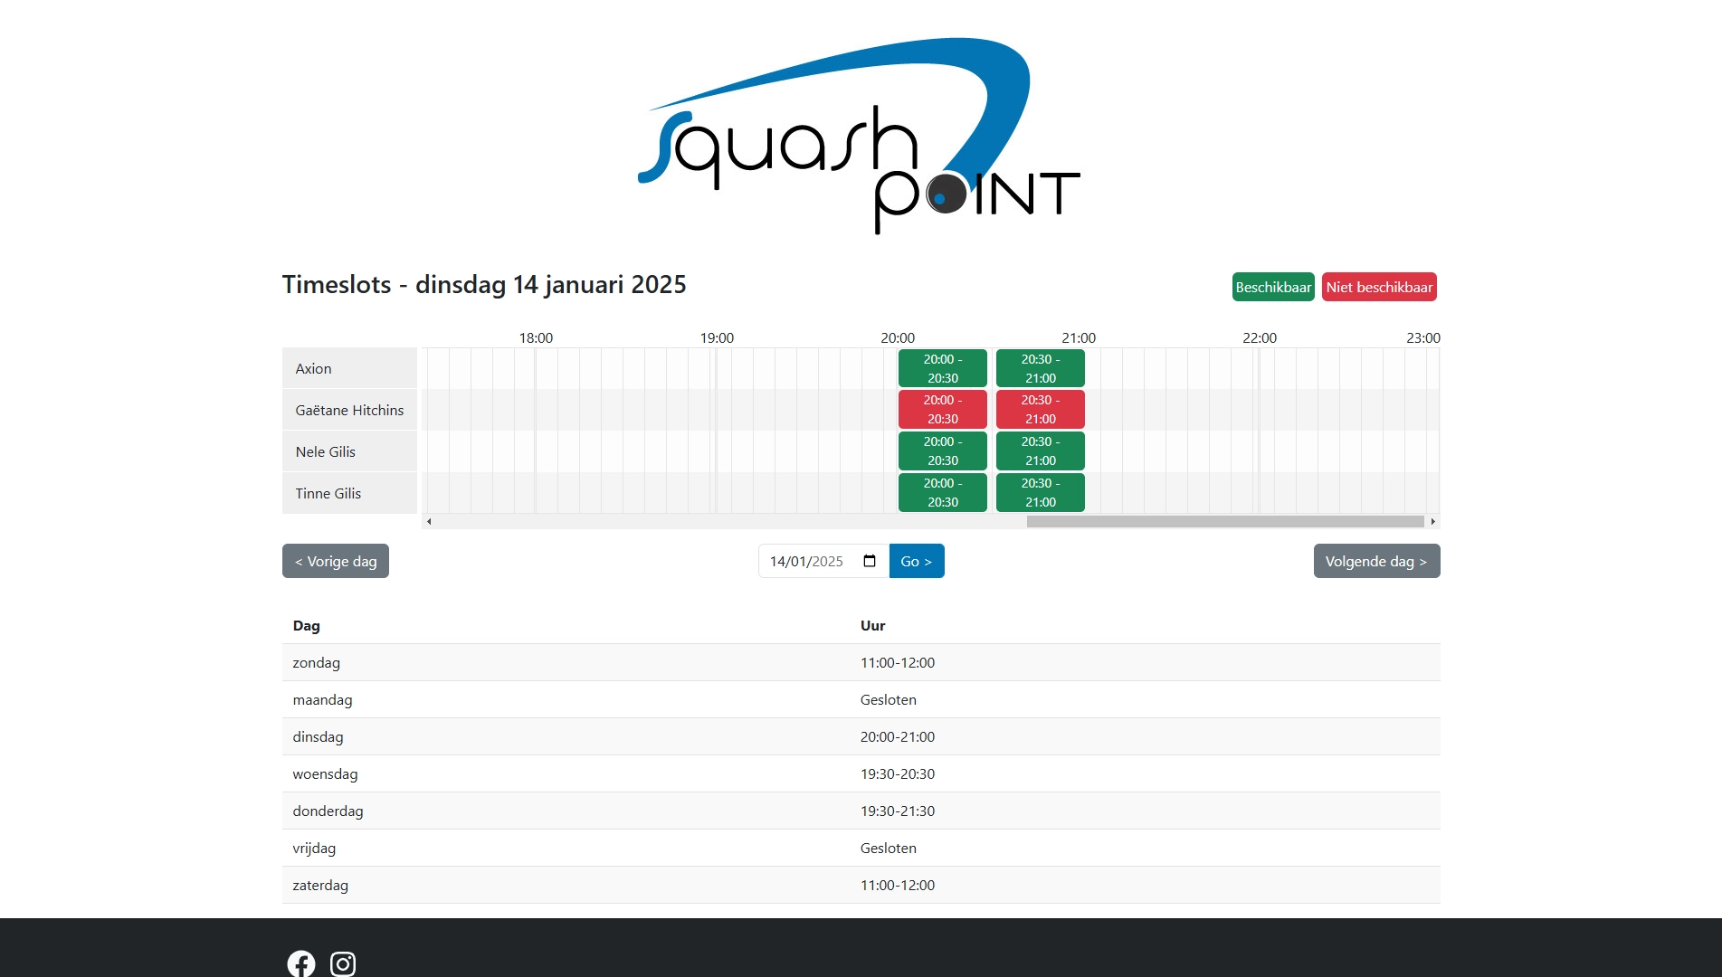Open the Facebook page icon
Viewport: 1722px width, 977px height.
coord(301,963)
